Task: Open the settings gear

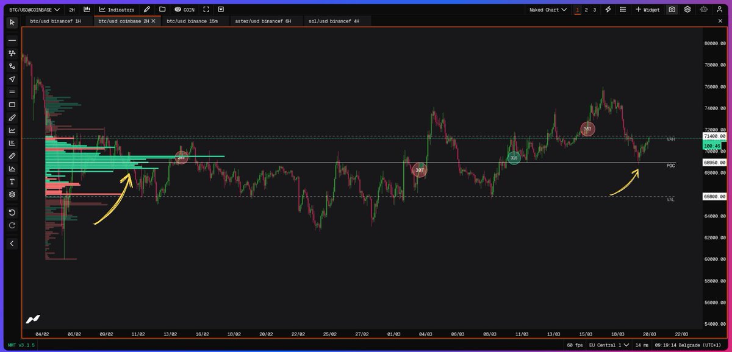Action: [x=687, y=10]
